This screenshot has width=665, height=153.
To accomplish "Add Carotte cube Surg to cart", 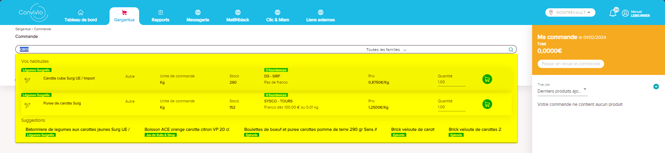I will pos(487,79).
